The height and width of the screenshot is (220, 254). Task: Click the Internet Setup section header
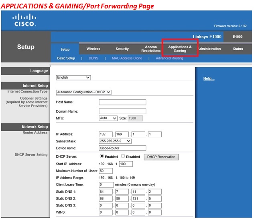point(25,86)
